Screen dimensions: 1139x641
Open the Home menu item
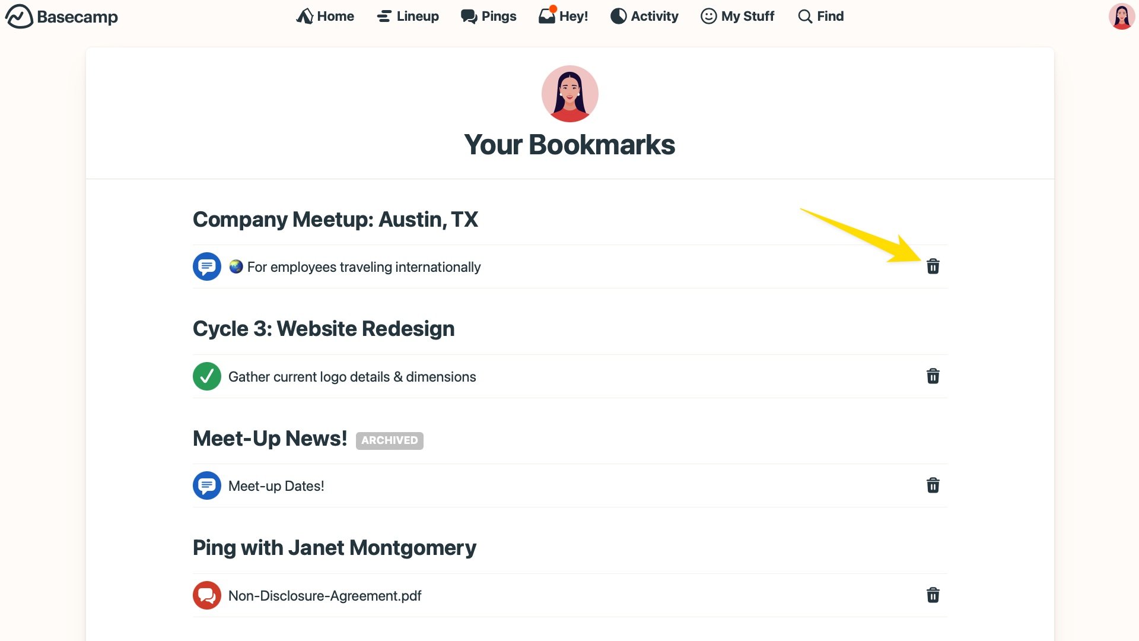[325, 17]
